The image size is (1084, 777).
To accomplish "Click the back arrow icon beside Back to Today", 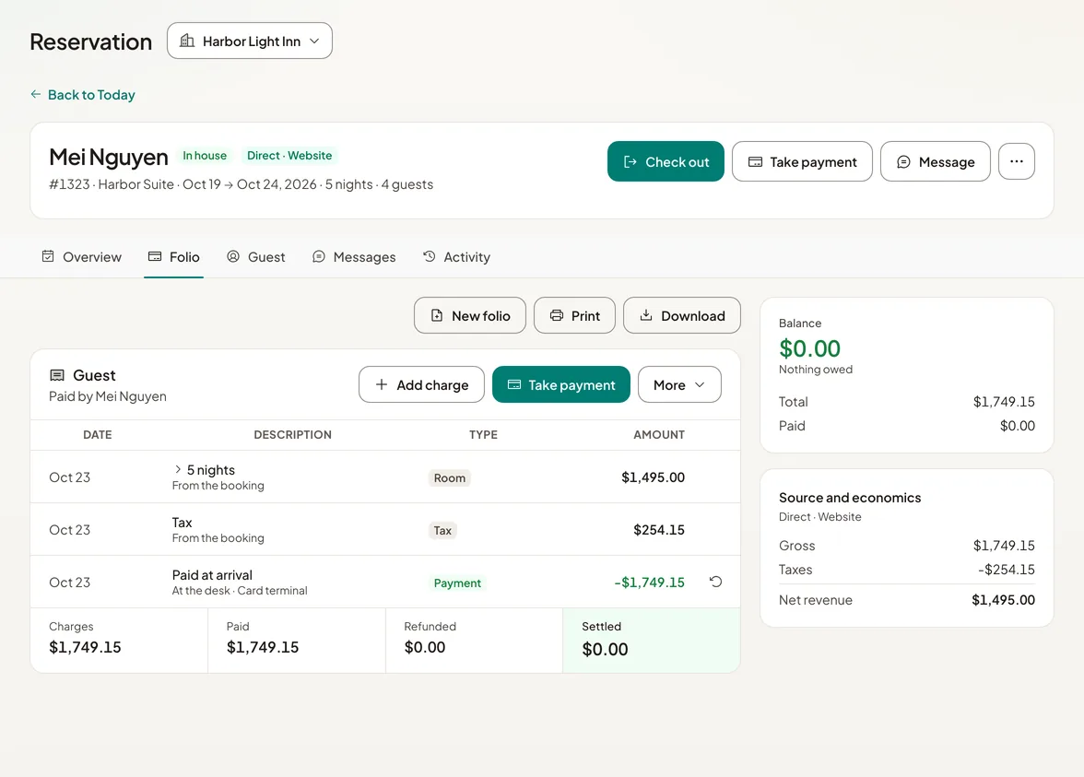I will point(36,94).
